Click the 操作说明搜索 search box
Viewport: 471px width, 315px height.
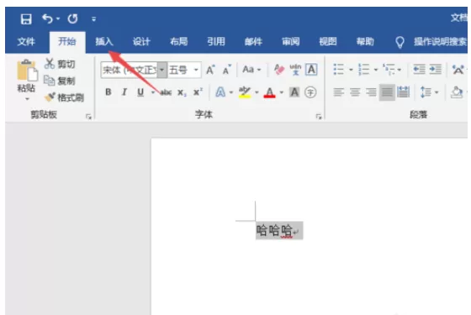click(x=440, y=42)
